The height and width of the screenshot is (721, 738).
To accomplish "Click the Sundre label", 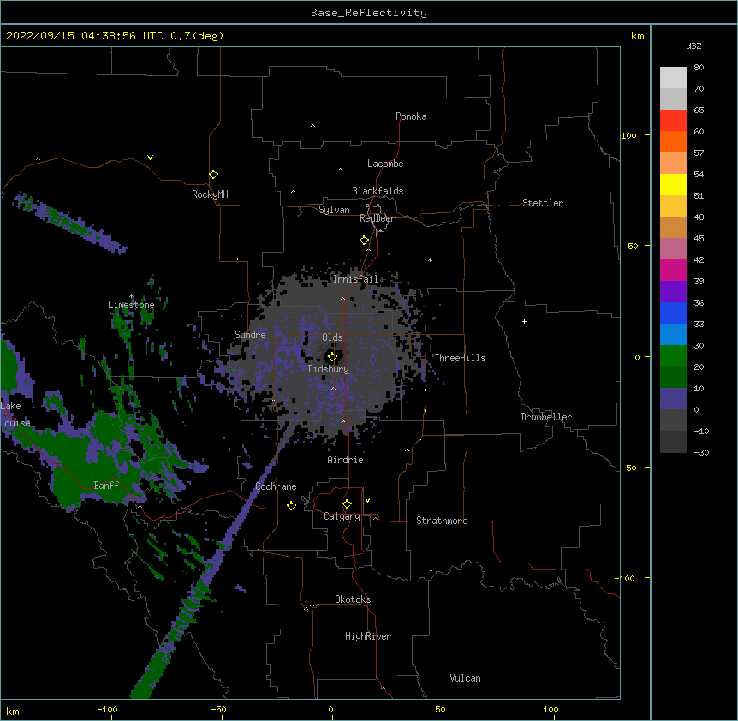I will point(250,335).
